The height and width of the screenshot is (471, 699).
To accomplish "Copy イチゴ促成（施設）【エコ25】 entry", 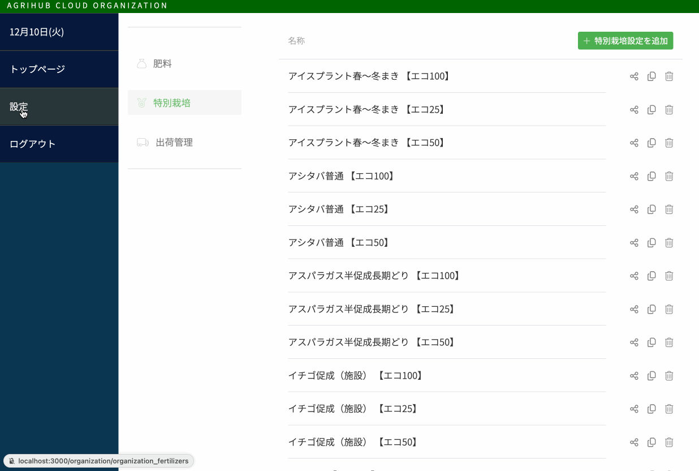I will tap(651, 409).
